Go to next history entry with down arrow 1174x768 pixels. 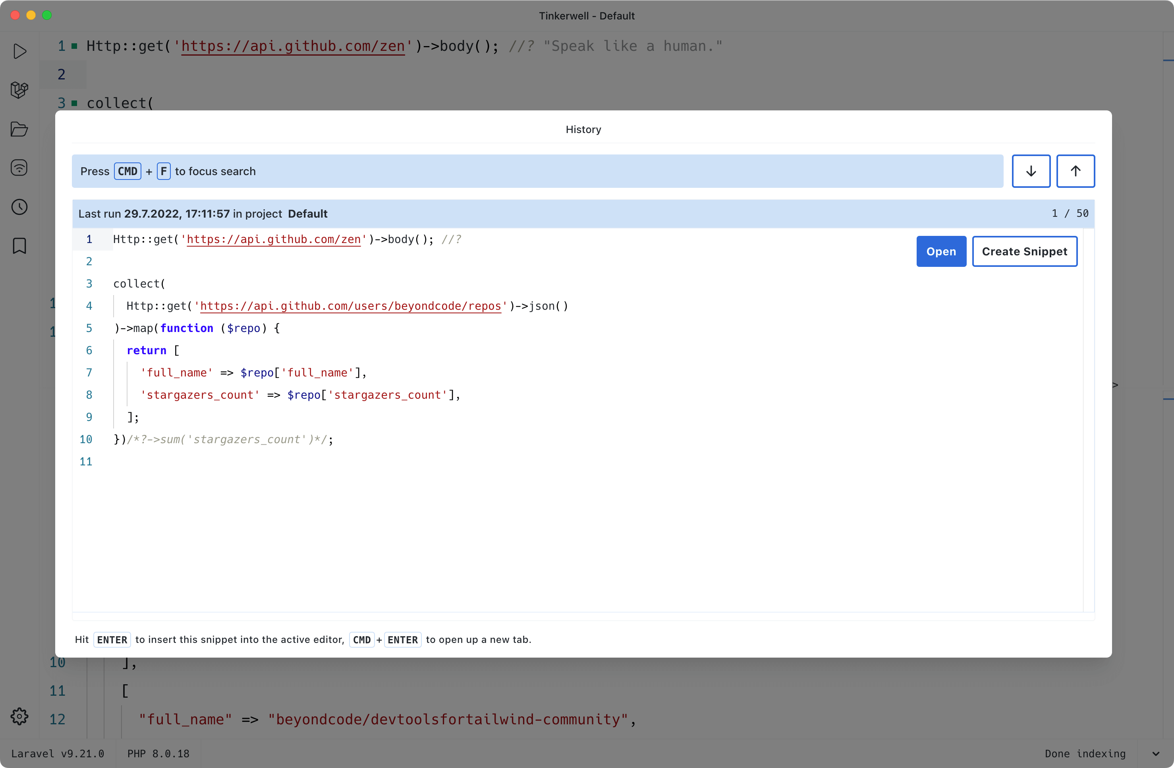pos(1031,171)
